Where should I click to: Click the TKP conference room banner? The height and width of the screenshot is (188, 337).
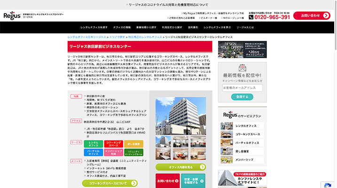click(x=242, y=178)
